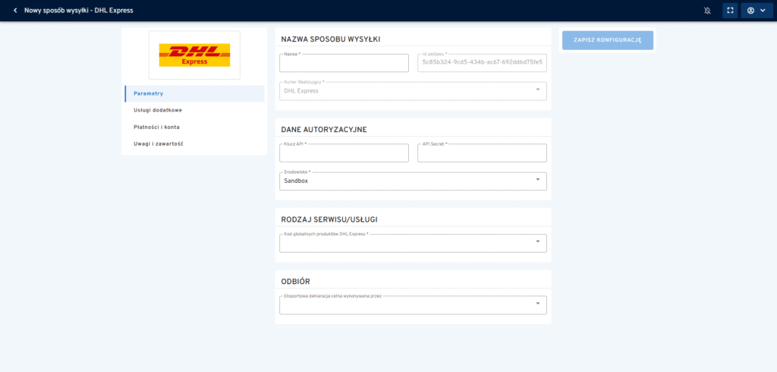Open the Parametry section
Screen dimensions: 777x372
click(x=149, y=93)
